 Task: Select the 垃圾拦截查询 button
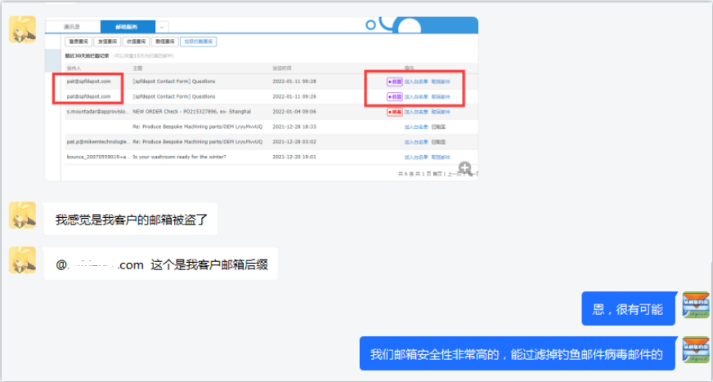pyautogui.click(x=199, y=41)
